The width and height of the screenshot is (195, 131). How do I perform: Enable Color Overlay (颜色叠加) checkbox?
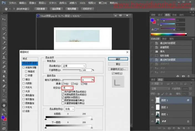[24, 95]
